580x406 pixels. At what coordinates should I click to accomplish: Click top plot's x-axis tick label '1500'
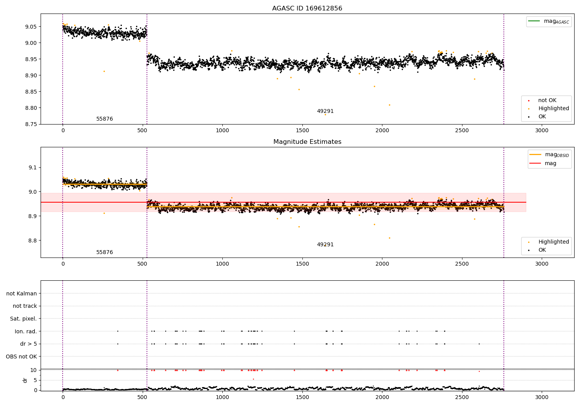pyautogui.click(x=302, y=131)
